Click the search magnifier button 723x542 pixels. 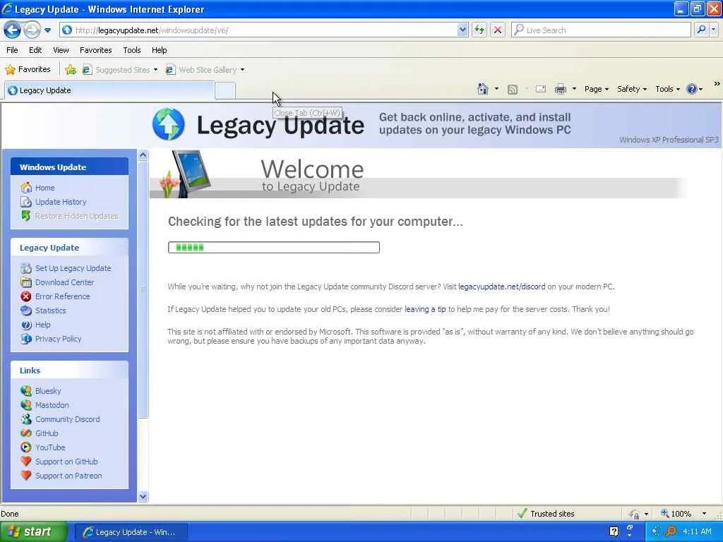(701, 30)
